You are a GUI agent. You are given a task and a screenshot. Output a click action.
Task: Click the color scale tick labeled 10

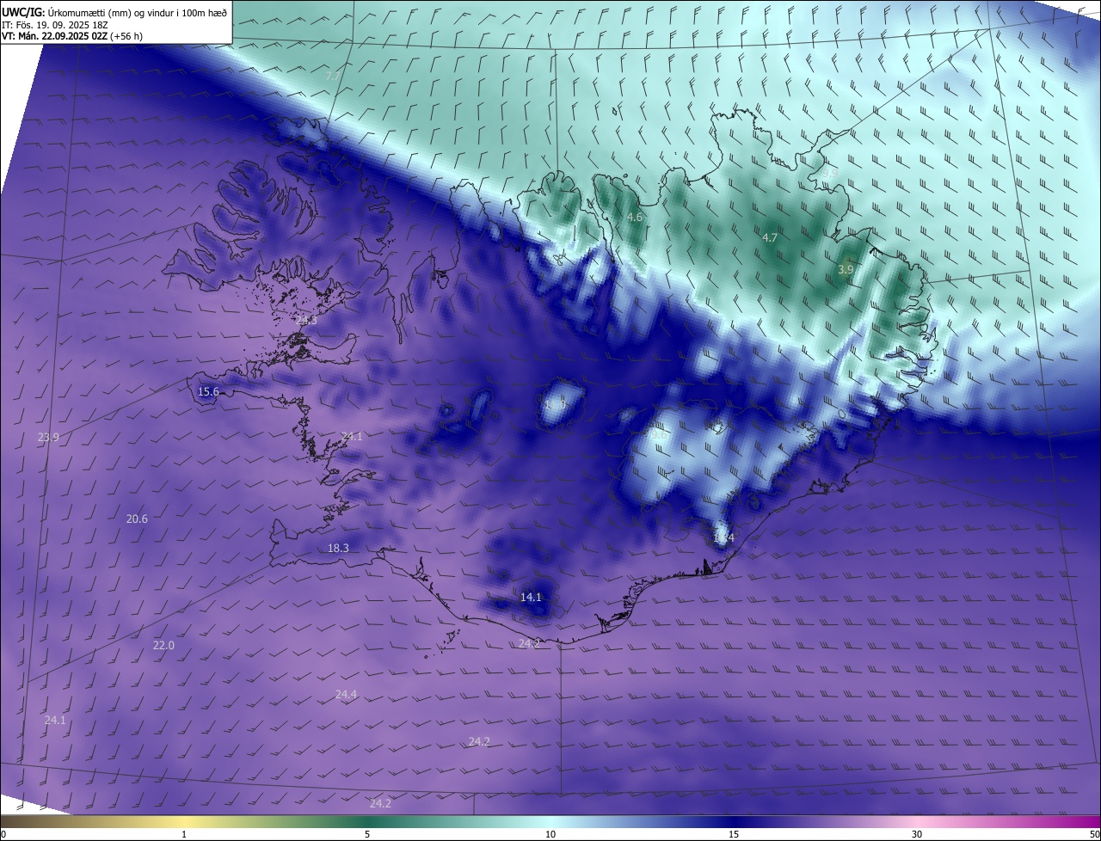550,834
